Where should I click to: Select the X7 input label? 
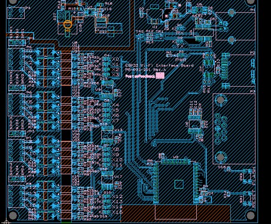(x=115, y=121)
